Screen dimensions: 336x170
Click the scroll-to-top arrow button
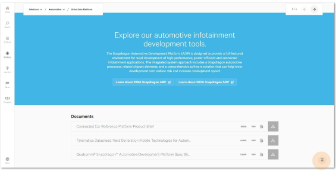(x=322, y=160)
